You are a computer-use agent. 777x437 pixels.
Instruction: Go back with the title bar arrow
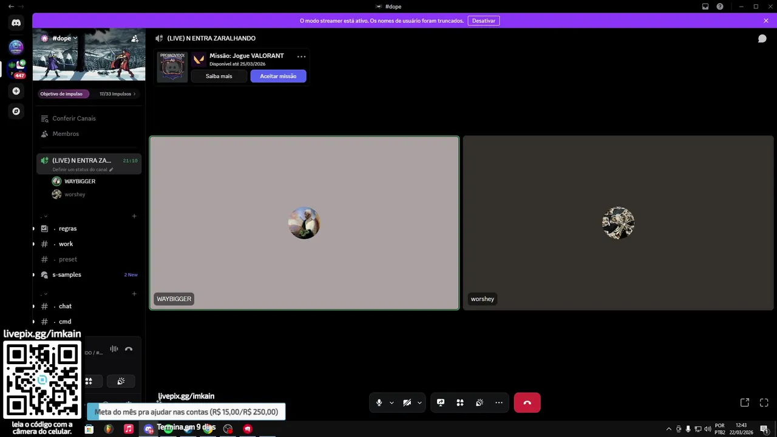11,7
